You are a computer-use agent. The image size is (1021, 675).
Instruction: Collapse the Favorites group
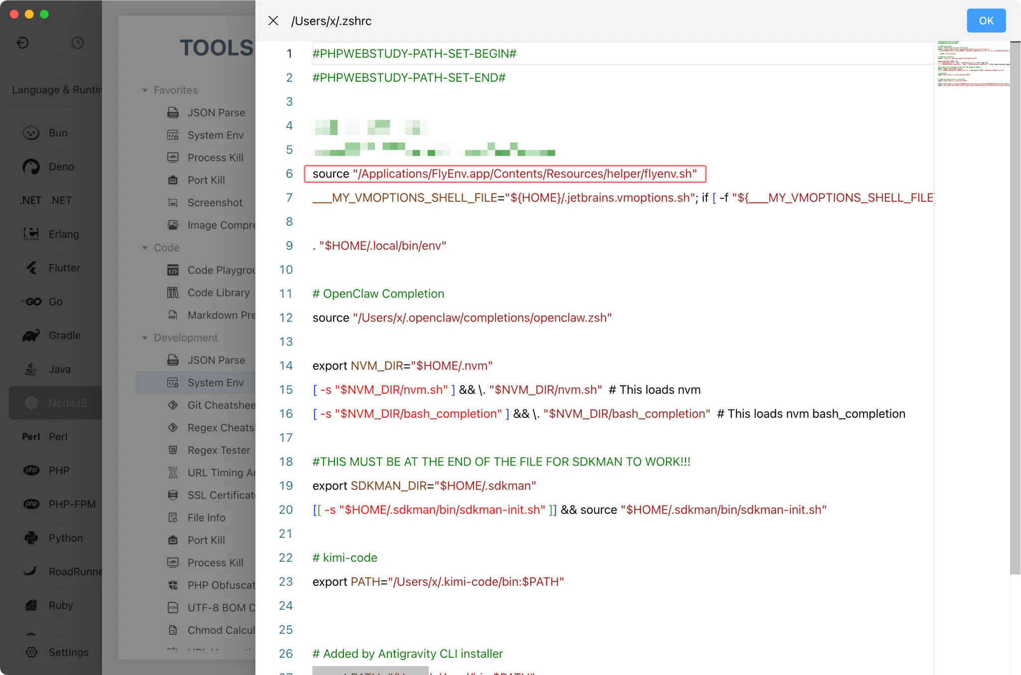coord(145,90)
